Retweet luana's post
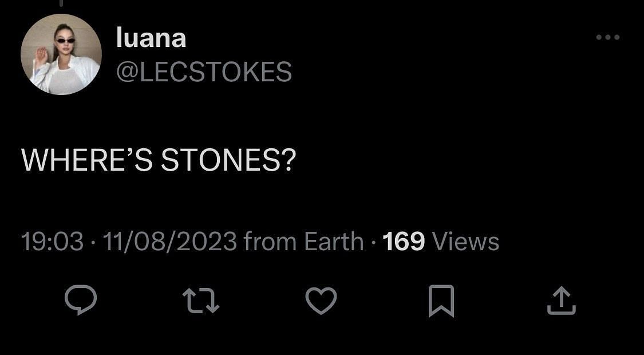644x355 pixels. (200, 300)
